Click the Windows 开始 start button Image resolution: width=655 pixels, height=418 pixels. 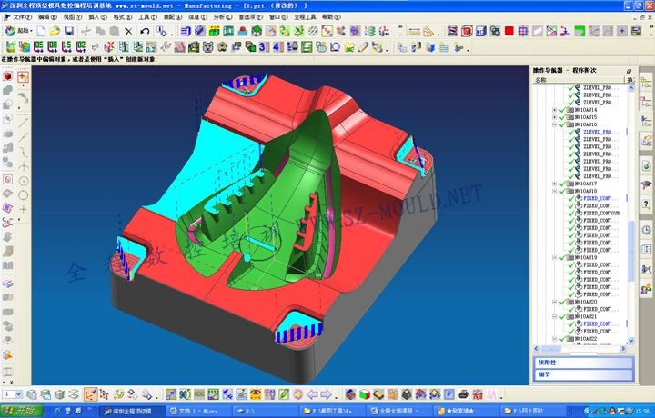point(21,411)
